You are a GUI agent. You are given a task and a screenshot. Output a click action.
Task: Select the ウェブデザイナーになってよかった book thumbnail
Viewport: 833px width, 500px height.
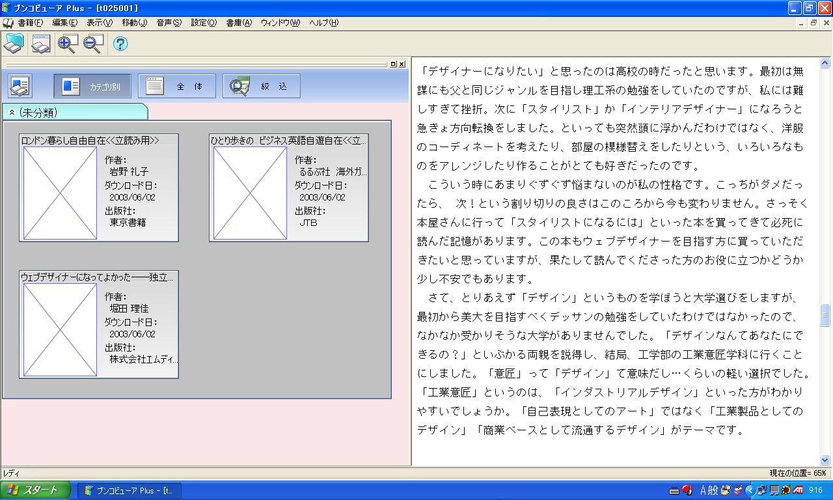click(x=60, y=329)
